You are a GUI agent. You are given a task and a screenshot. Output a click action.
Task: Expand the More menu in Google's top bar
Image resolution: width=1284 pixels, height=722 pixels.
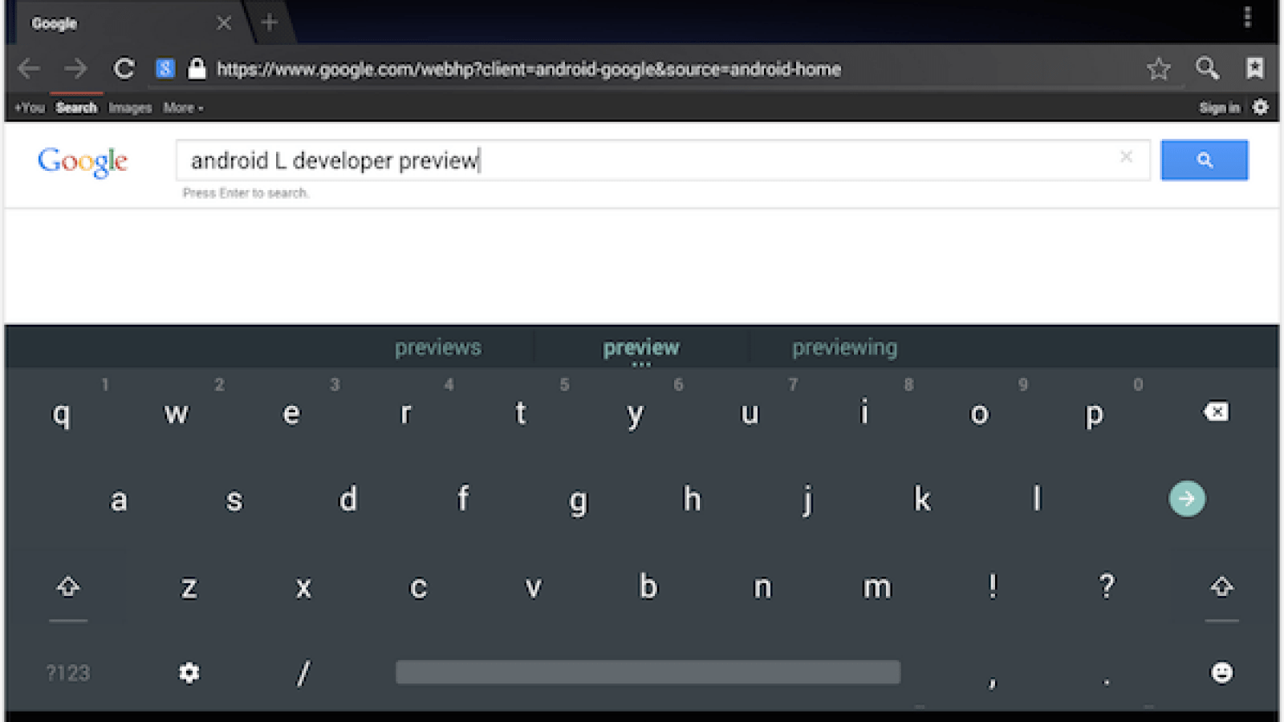182,107
